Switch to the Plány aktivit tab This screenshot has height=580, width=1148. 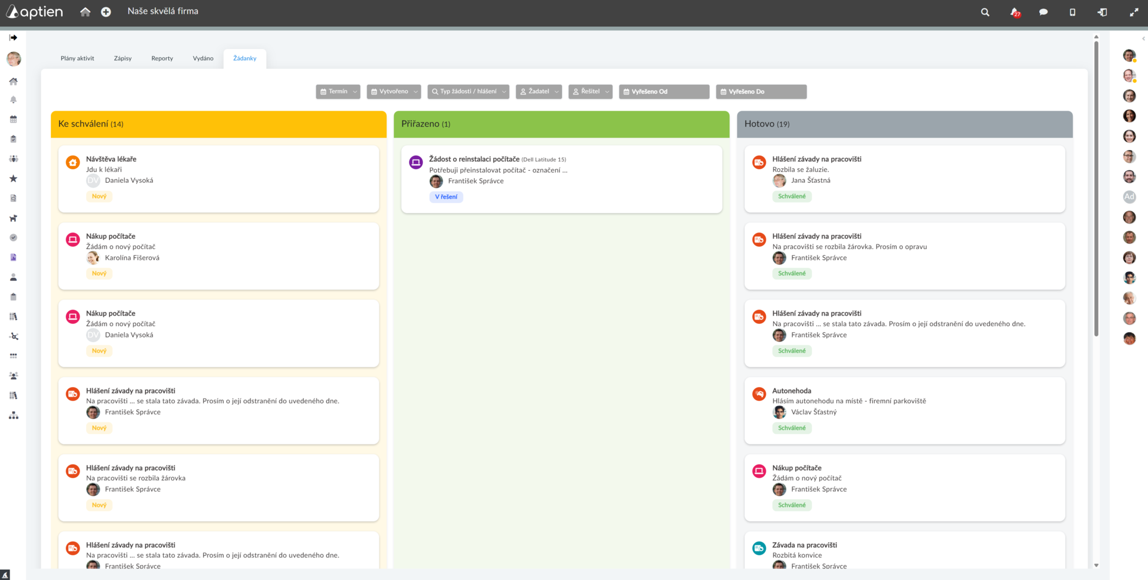[77, 59]
